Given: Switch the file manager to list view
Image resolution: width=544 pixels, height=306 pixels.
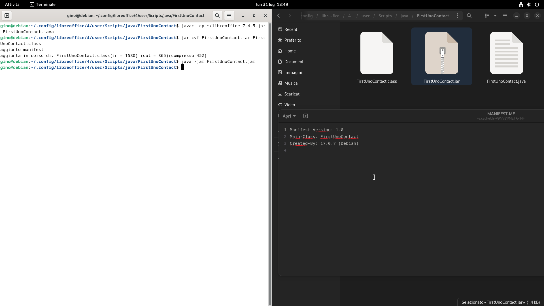Looking at the screenshot, I should [x=487, y=16].
